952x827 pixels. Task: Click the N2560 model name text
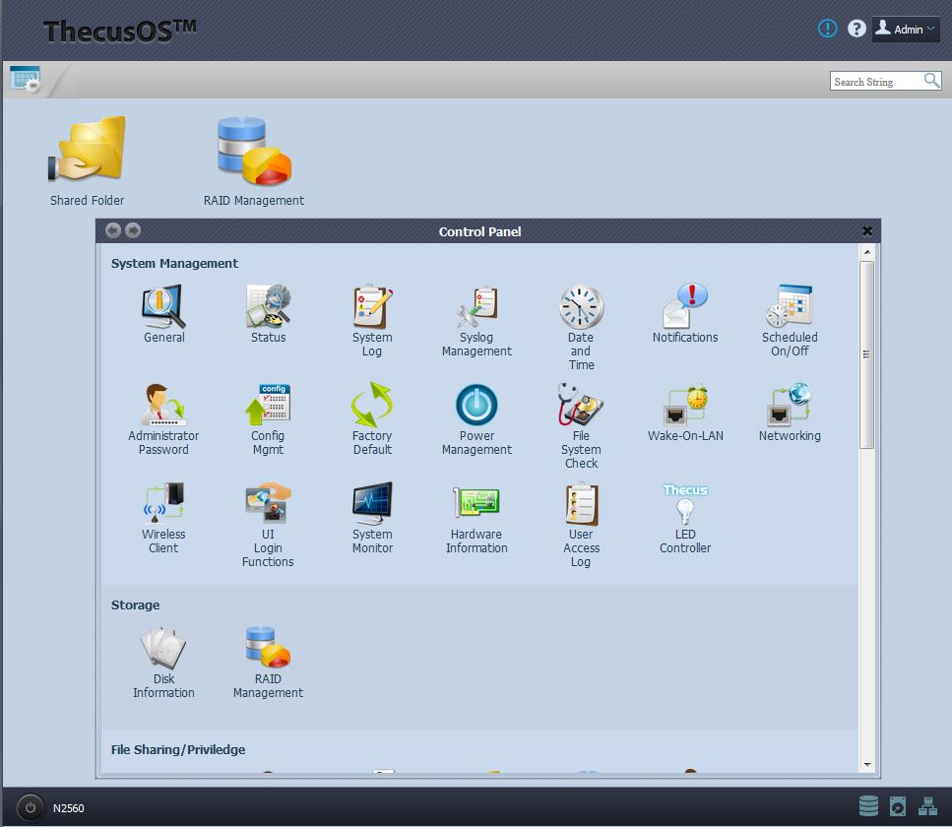pos(69,808)
